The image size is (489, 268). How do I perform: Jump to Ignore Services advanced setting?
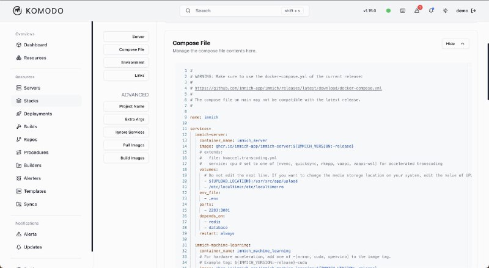tap(126, 132)
